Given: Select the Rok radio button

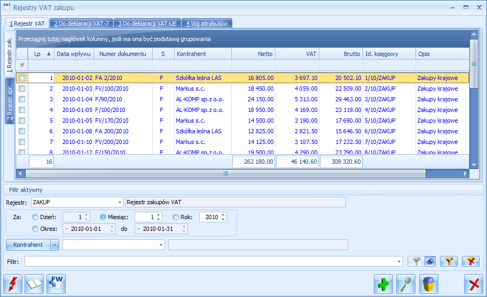Looking at the screenshot, I should click(x=176, y=218).
